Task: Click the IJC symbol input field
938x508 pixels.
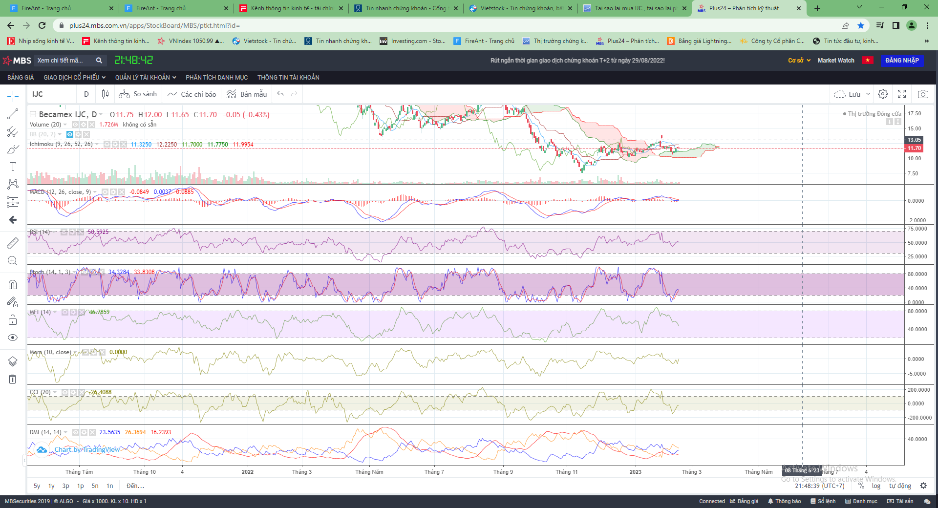Action: [51, 94]
